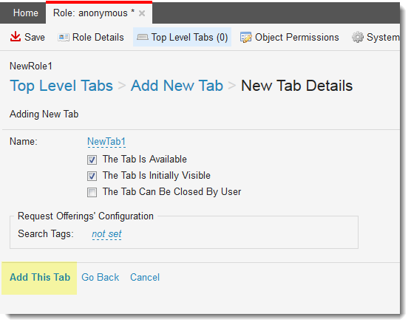This screenshot has height=325, width=411.
Task: Edit the NewTab1 name value
Action: pos(106,142)
